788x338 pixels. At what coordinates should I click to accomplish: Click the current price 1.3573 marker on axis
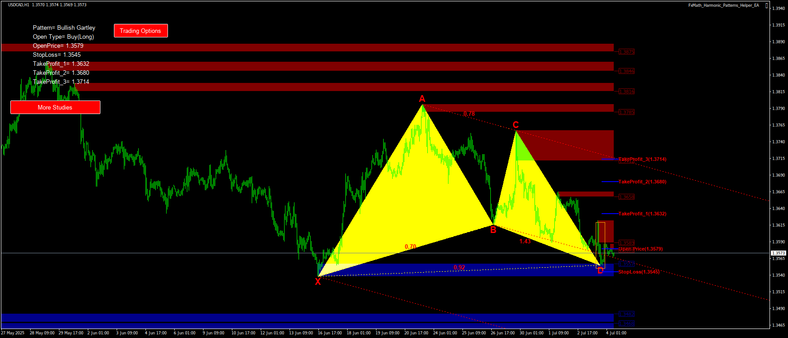point(779,253)
